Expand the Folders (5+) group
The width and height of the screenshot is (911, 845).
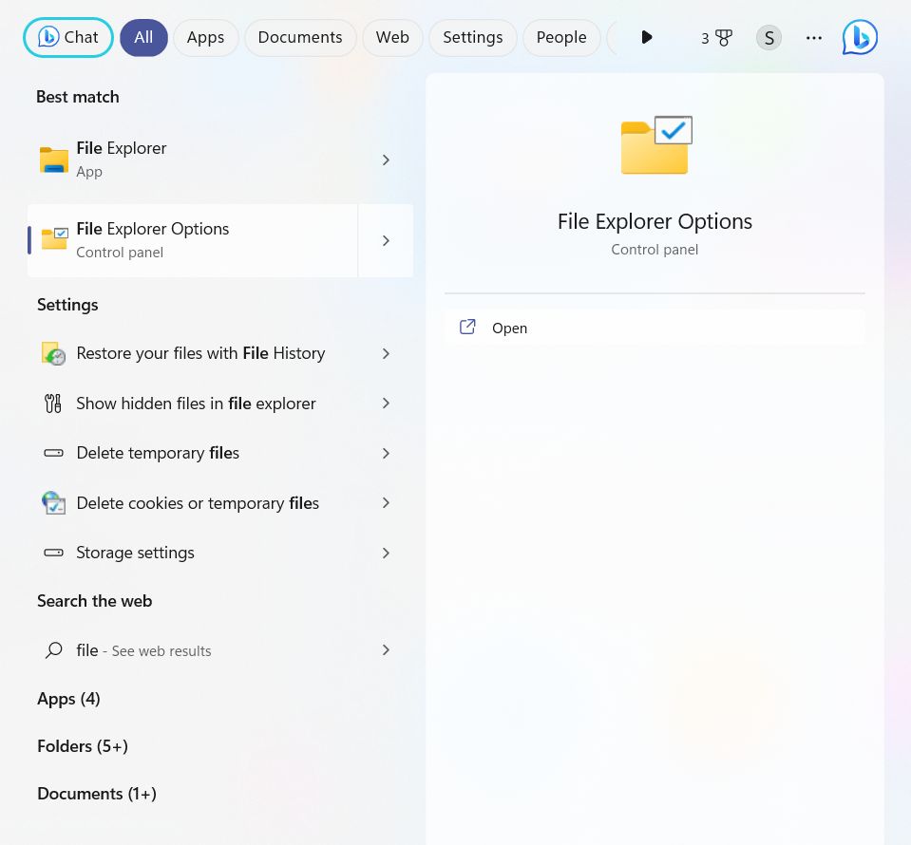coord(83,746)
